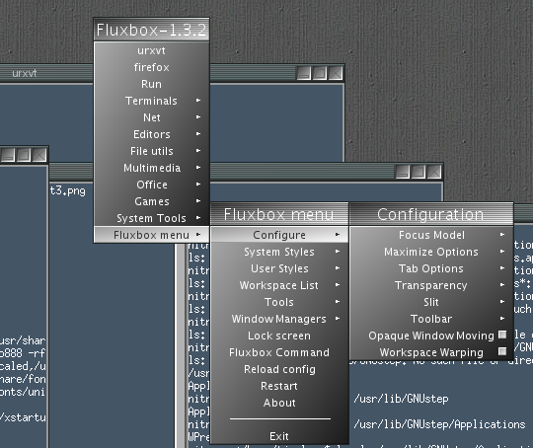This screenshot has height=448, width=533.
Task: Open the Tab Options submenu
Action: pos(431,268)
